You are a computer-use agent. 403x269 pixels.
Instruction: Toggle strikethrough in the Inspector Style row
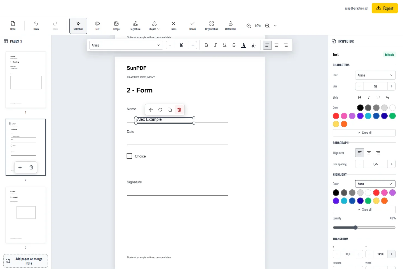[x=387, y=98]
